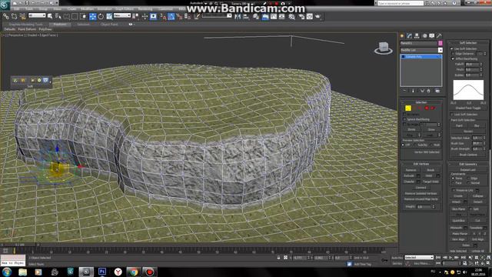This screenshot has height=277, width=492.
Task: Select the Face constraint radio button
Action: [x=453, y=183]
